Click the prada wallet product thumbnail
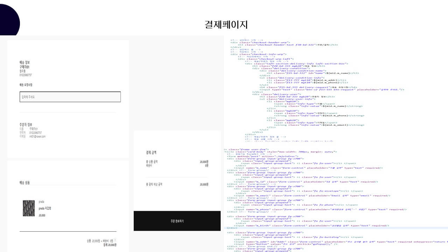 coord(28,208)
